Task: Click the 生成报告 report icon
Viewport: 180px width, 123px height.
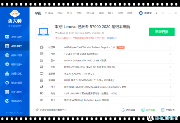Action: coord(163,110)
